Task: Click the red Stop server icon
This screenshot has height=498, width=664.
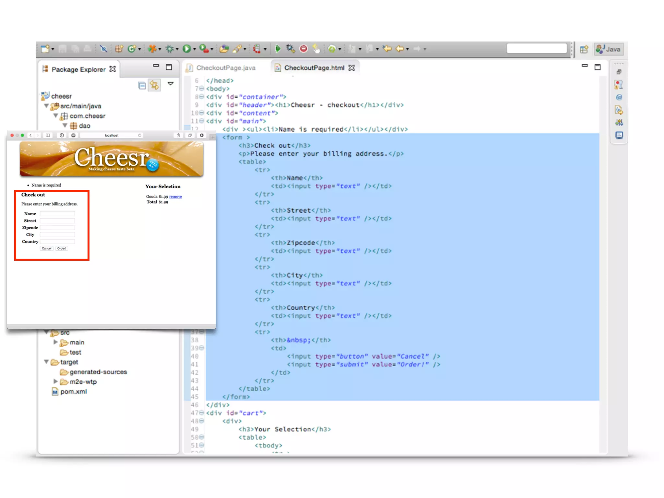Action: [303, 49]
